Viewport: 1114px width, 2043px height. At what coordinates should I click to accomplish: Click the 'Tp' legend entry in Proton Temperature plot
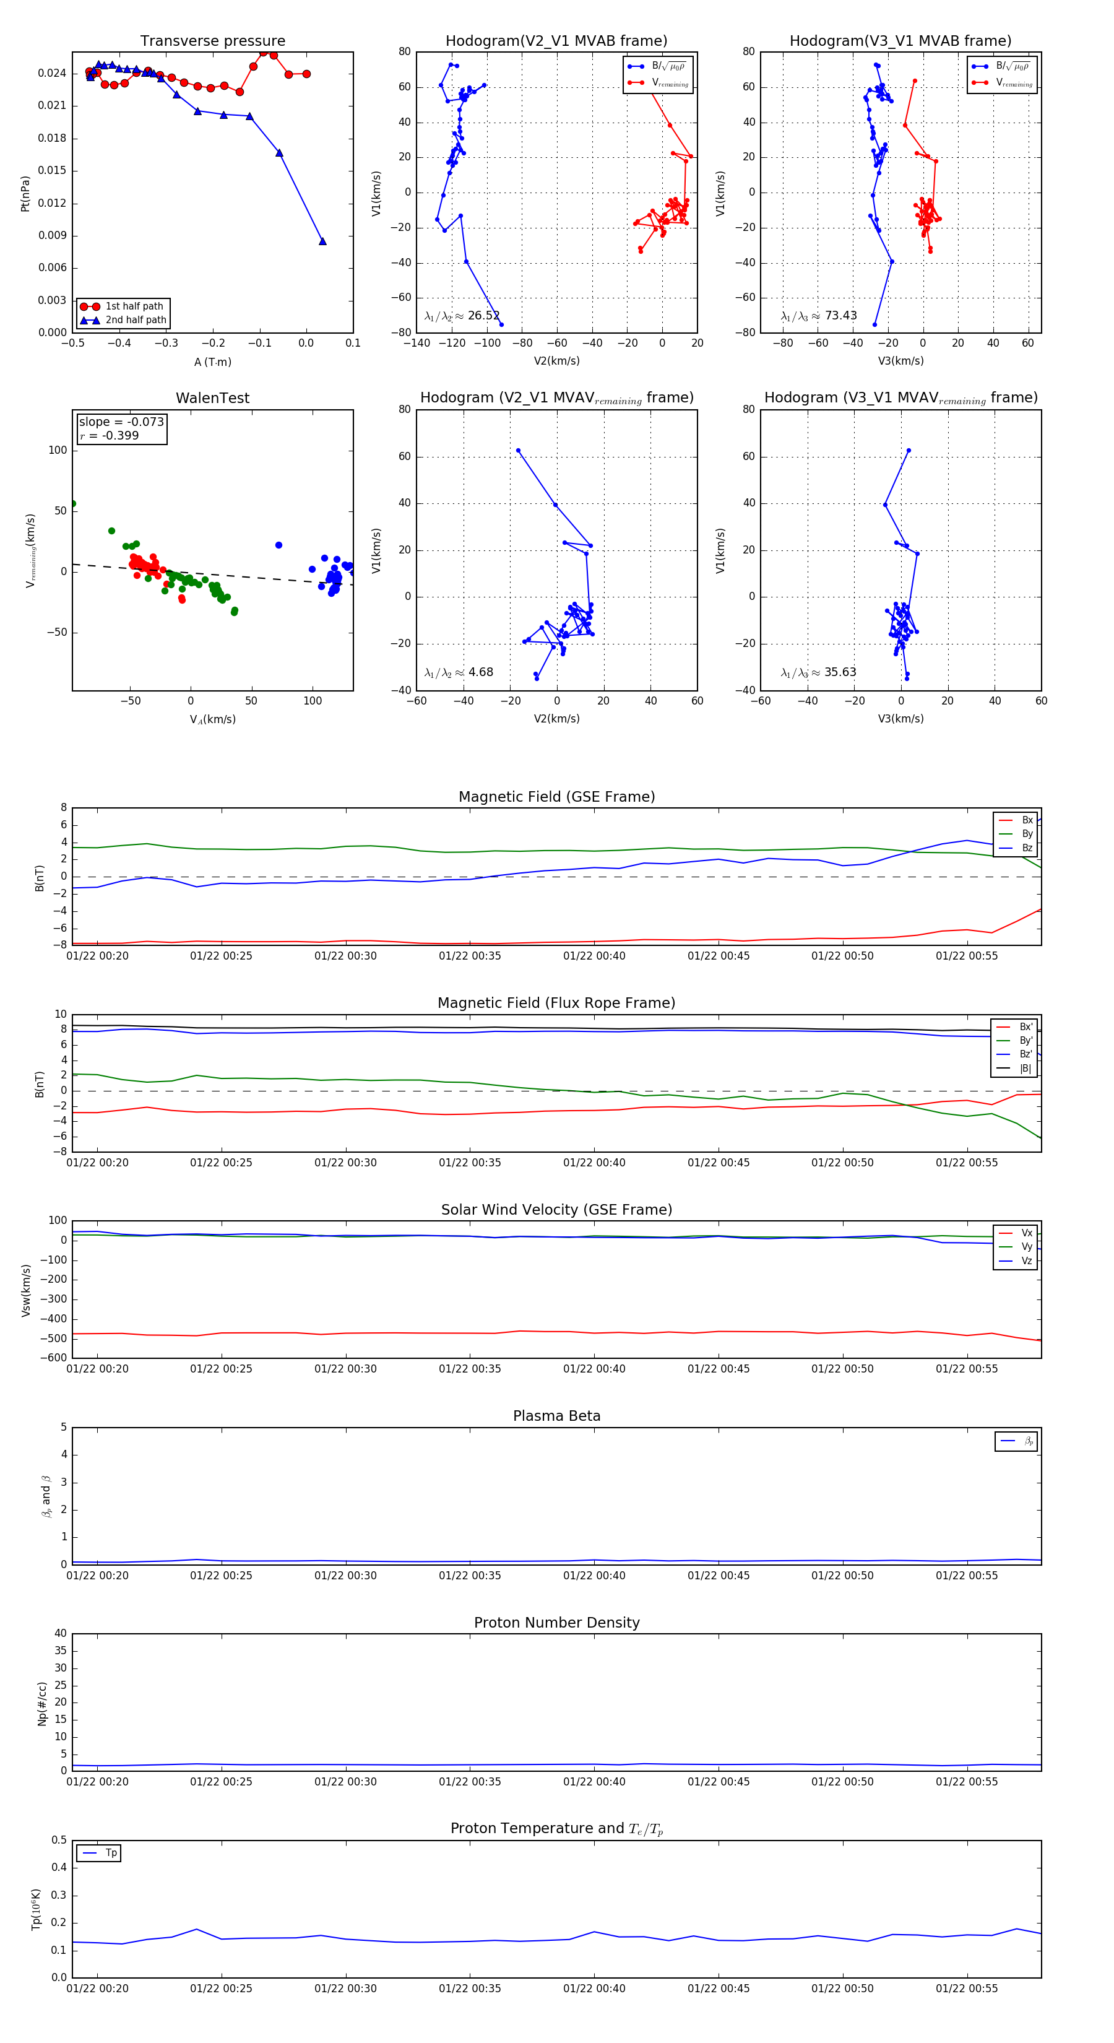coord(99,1853)
